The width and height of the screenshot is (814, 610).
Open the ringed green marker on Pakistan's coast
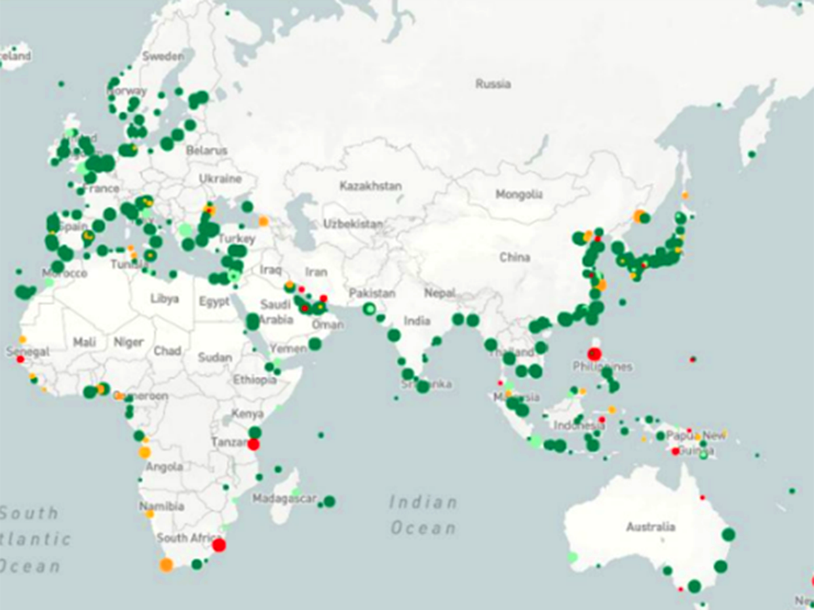[369, 310]
